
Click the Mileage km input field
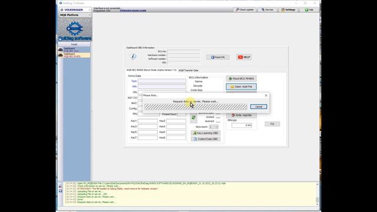point(242,125)
